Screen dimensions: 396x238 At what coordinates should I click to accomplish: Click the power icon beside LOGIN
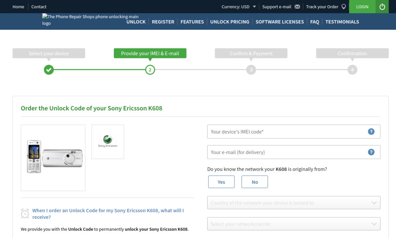click(x=382, y=7)
